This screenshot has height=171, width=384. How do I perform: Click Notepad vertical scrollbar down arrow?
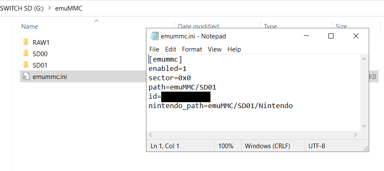[x=364, y=126]
